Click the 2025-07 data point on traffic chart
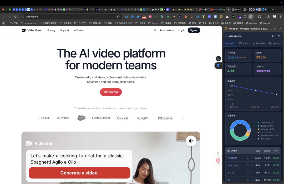This screenshot has height=184, width=284. pos(277,94)
